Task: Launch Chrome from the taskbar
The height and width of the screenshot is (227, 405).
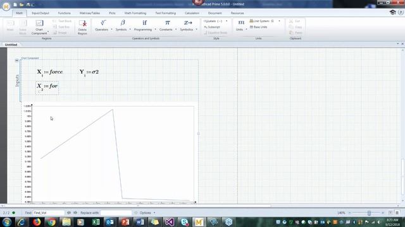Action: (51, 222)
